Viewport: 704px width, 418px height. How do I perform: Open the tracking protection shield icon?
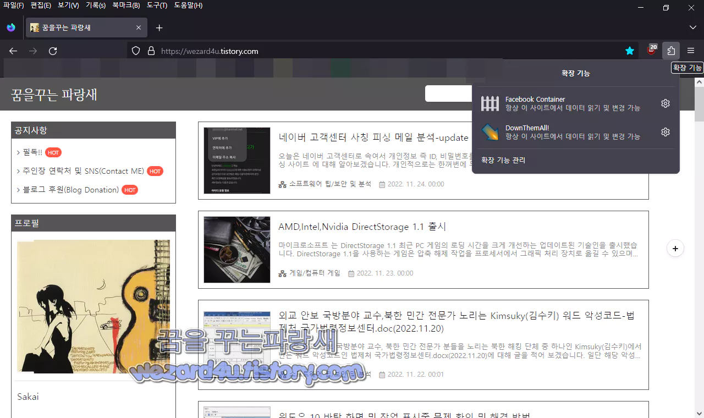tap(136, 51)
